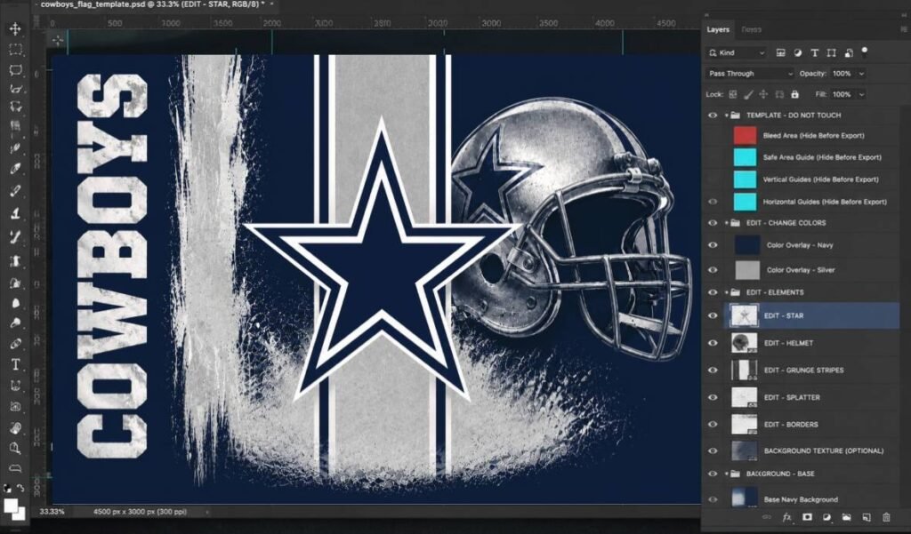Hide the Color Overlay - Silver layer

click(713, 270)
